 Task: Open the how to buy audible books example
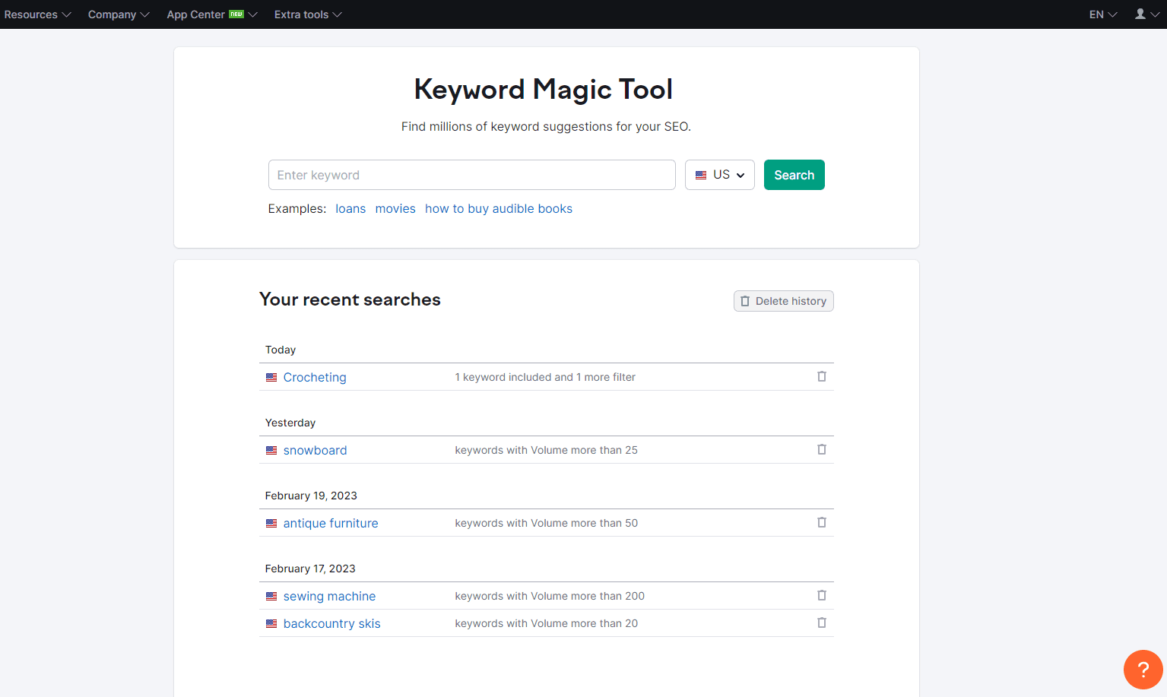pos(499,208)
